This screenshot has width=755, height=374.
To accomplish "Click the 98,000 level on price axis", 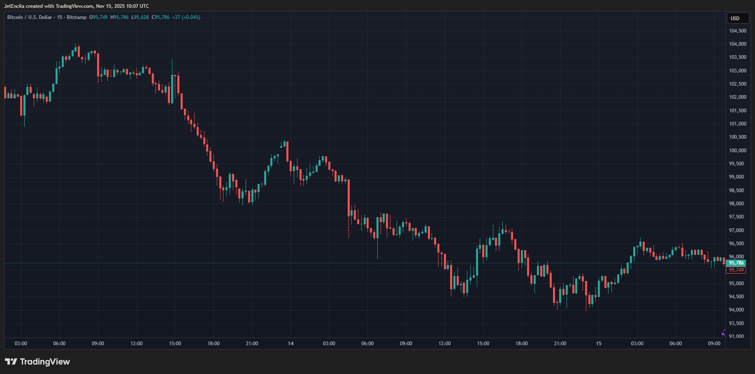I will [737, 204].
